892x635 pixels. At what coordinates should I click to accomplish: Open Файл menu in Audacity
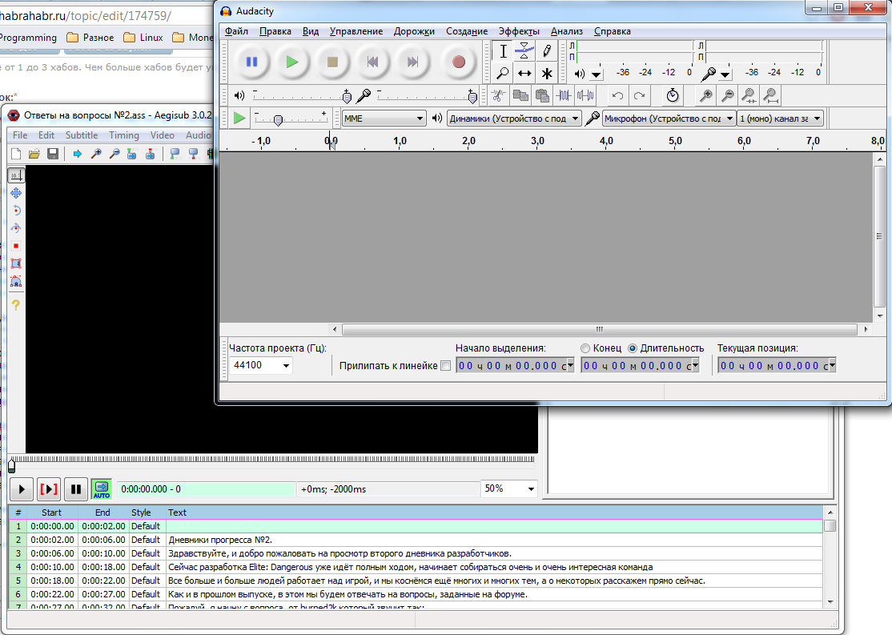(x=236, y=31)
